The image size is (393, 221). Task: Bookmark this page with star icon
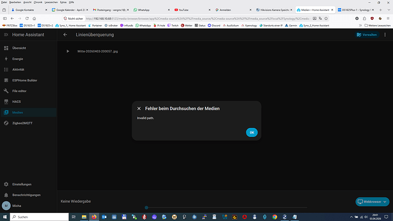click(326, 18)
